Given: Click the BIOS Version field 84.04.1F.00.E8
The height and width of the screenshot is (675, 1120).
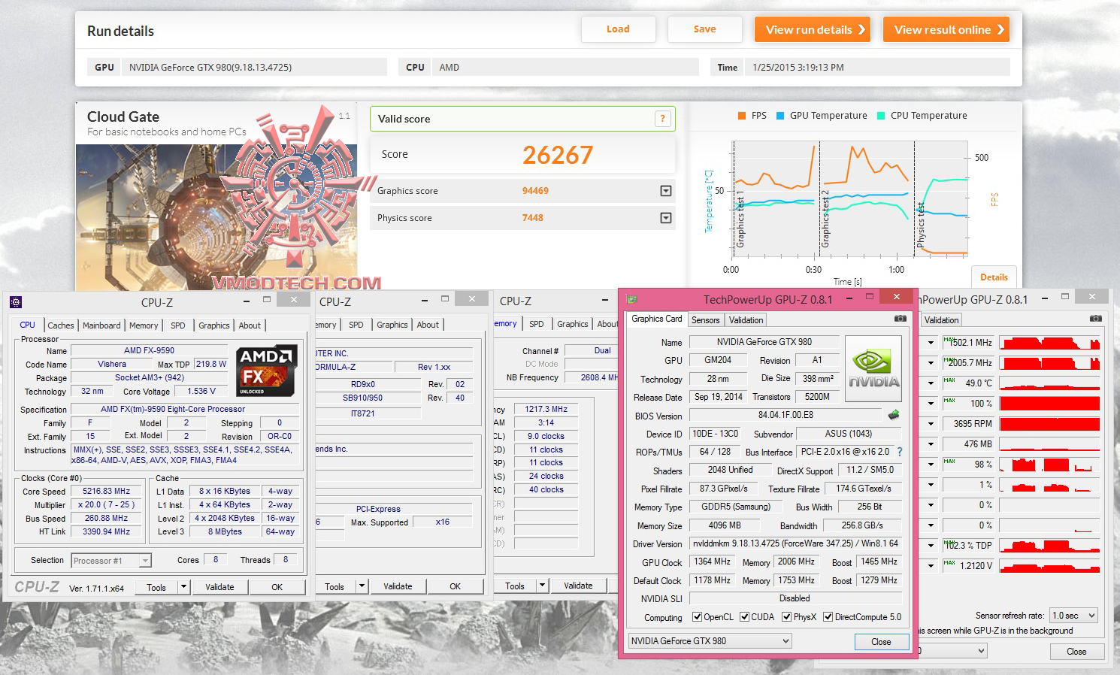Looking at the screenshot, I should click(786, 415).
